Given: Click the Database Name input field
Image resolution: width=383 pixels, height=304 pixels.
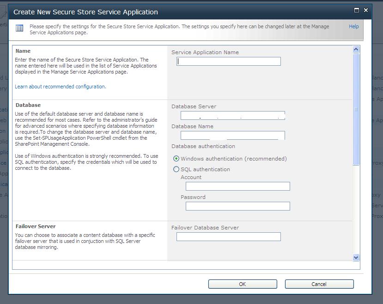Looking at the screenshot, I should point(233,135).
